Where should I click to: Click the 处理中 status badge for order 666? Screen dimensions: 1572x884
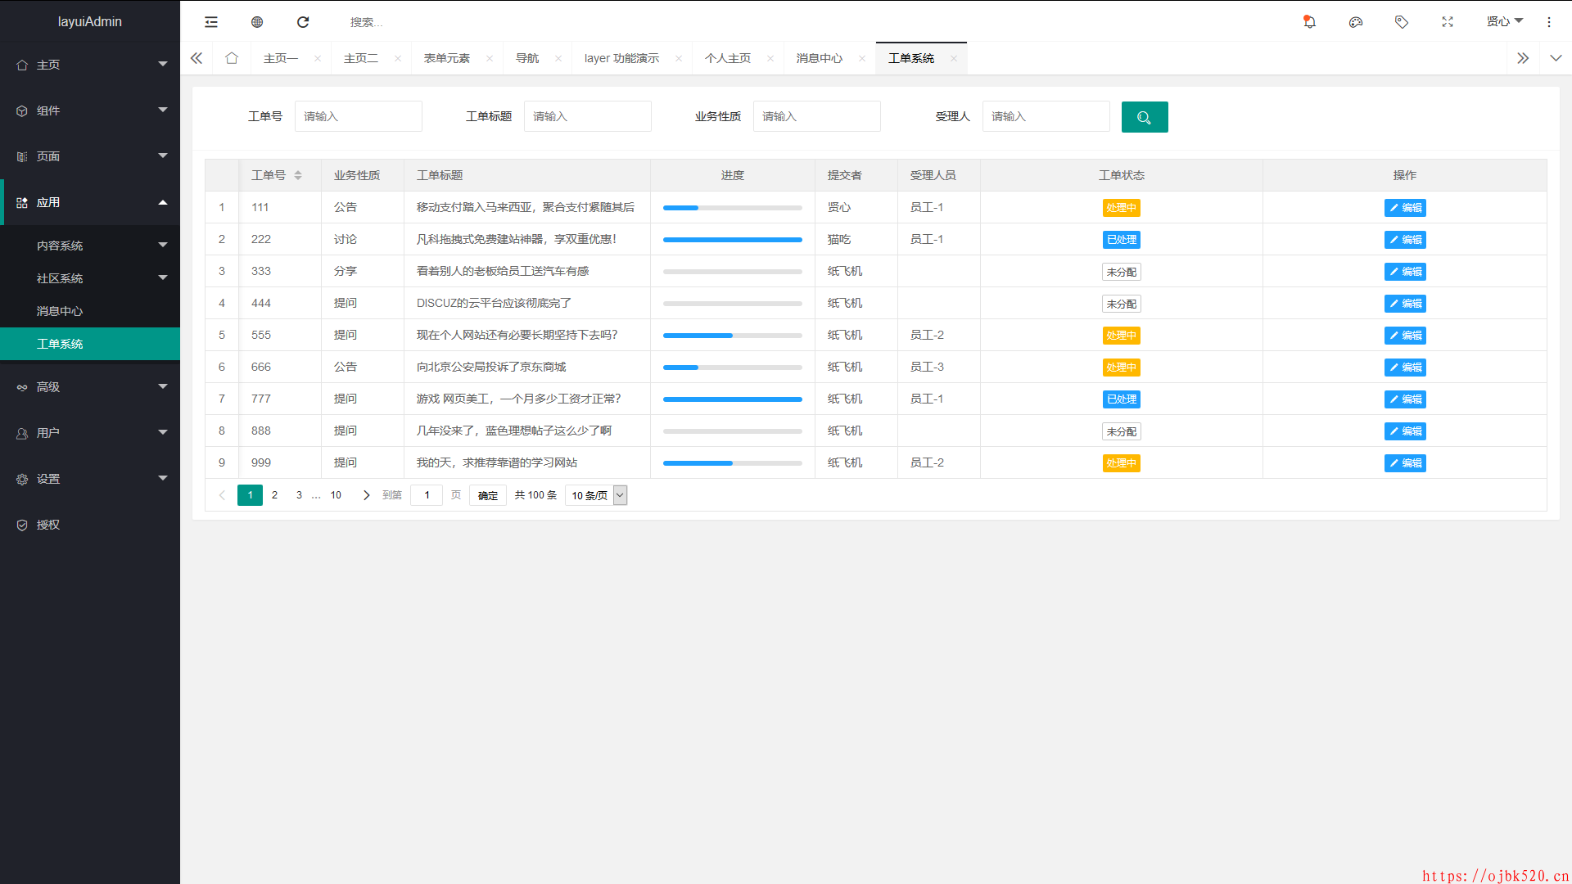coord(1122,368)
